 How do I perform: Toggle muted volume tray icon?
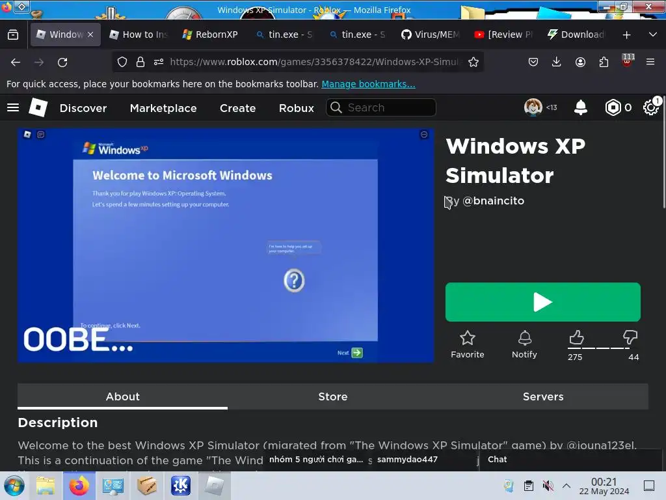pos(548,486)
